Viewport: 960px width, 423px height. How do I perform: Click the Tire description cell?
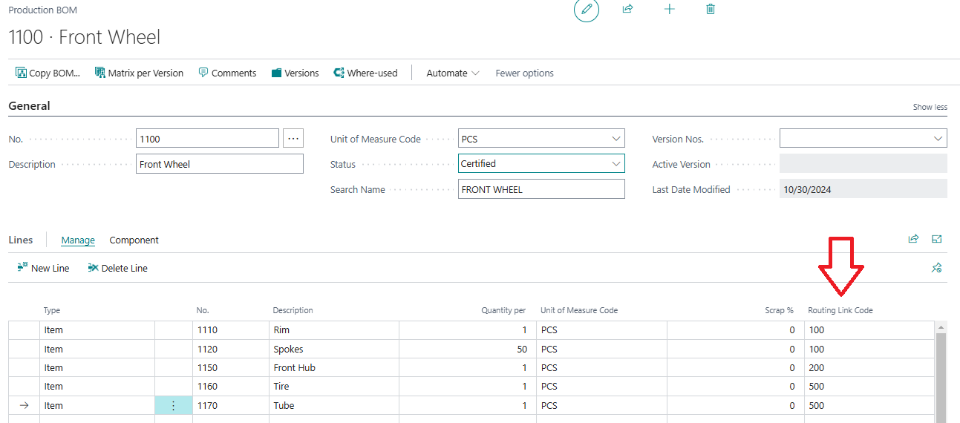(x=334, y=386)
